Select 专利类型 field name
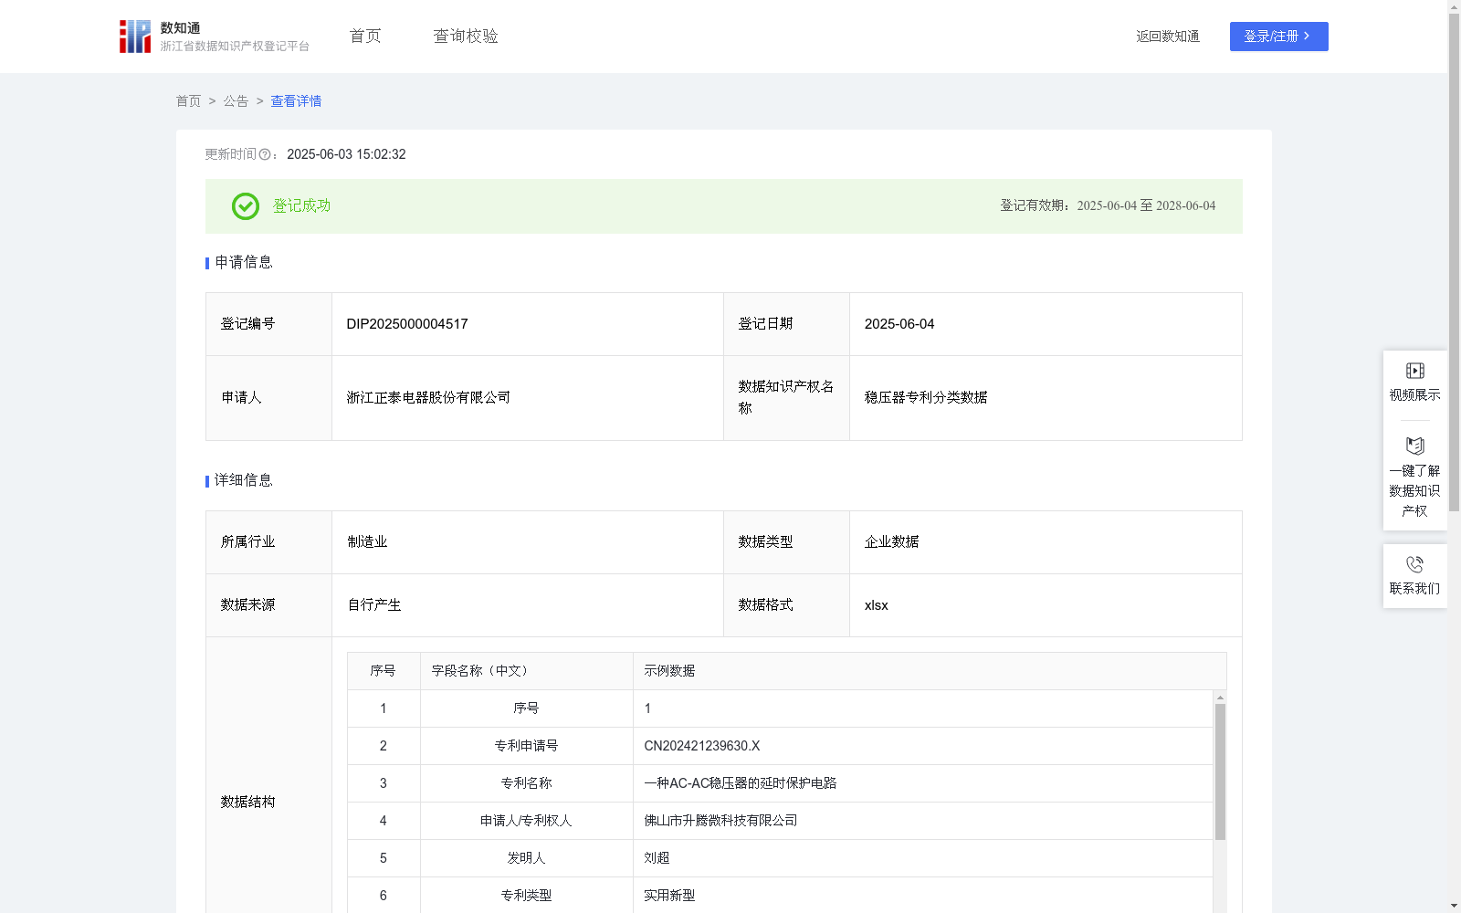 [526, 896]
